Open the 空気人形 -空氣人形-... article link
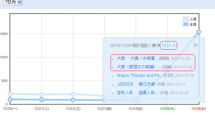Image resolution: width=215 pixels, height=123 pixels. (138, 93)
